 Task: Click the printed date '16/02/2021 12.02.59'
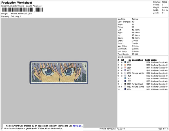coord(116,129)
